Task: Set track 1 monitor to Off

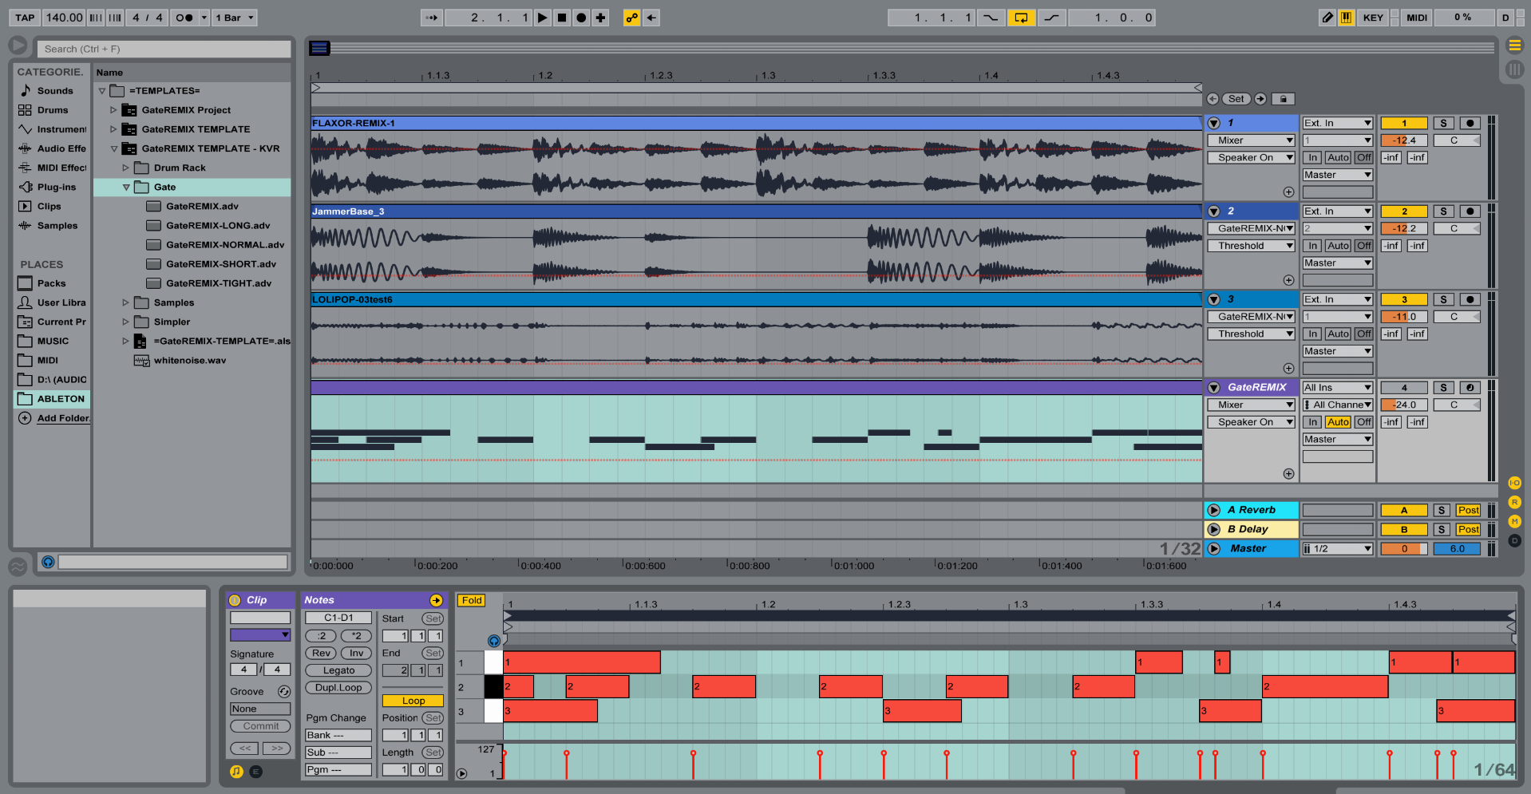Action: click(x=1364, y=158)
